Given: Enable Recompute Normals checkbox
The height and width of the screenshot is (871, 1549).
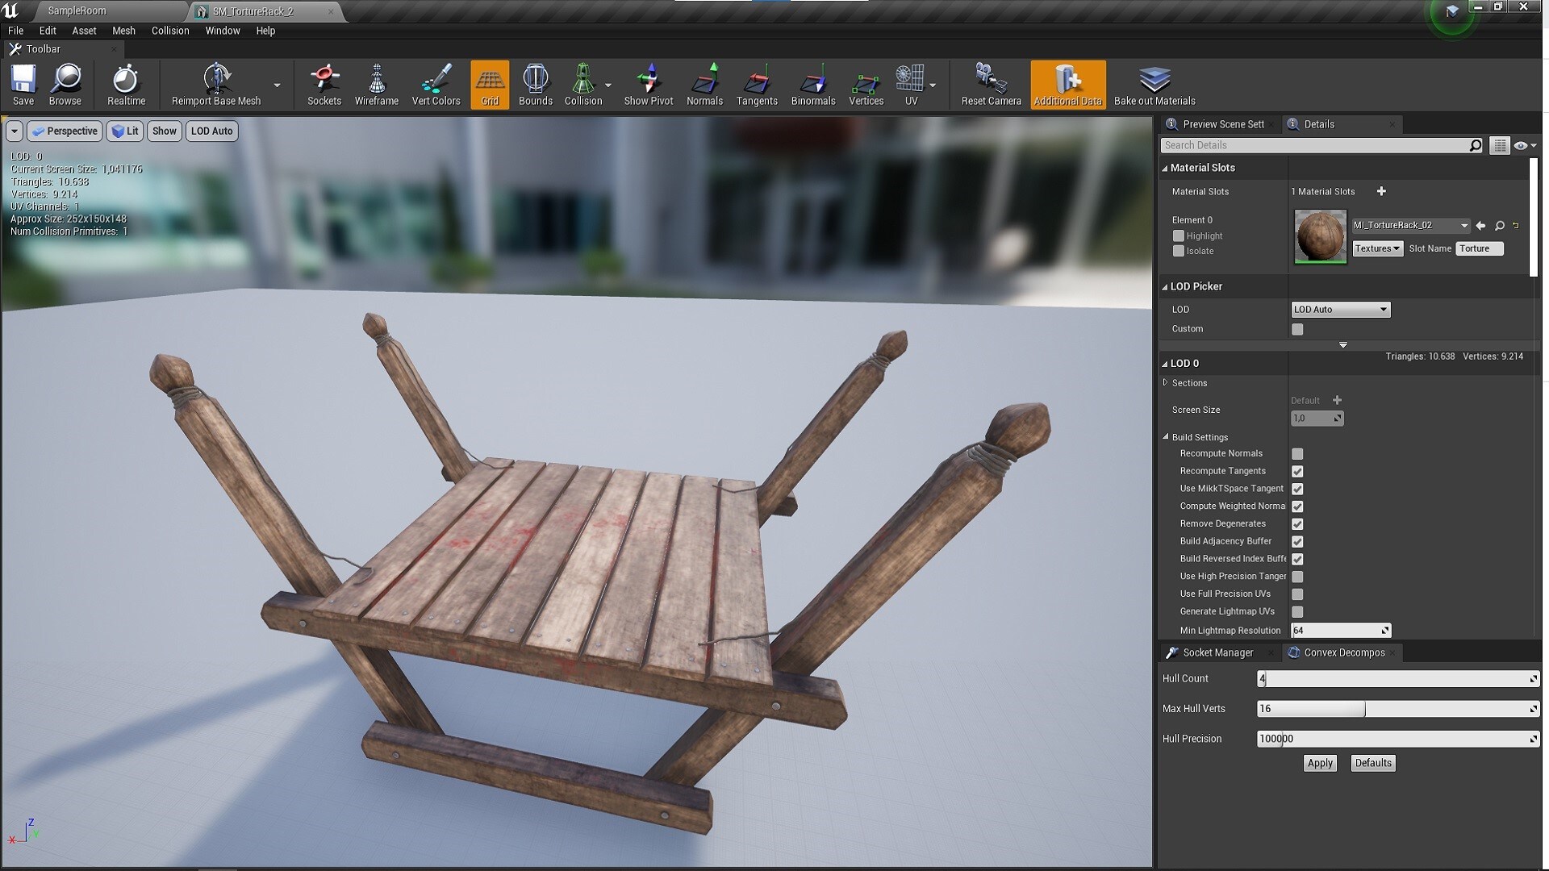Looking at the screenshot, I should pos(1297,454).
